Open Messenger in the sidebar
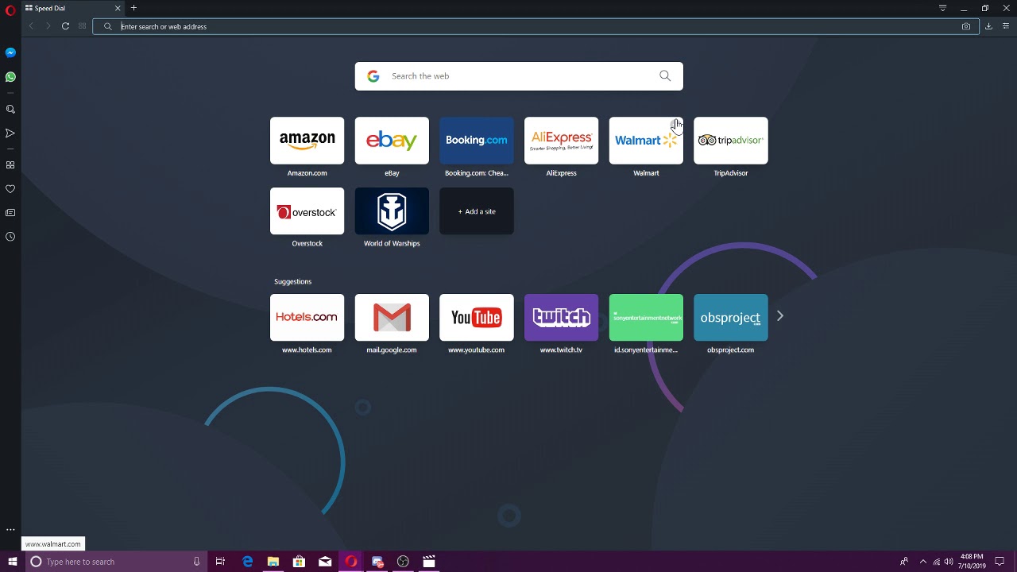The height and width of the screenshot is (572, 1017). click(x=10, y=52)
